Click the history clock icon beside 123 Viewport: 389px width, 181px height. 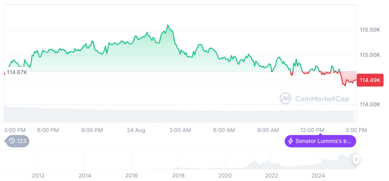point(12,141)
